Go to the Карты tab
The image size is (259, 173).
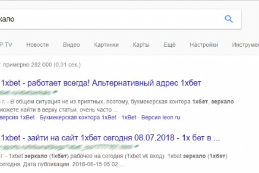pyautogui.click(x=141, y=45)
